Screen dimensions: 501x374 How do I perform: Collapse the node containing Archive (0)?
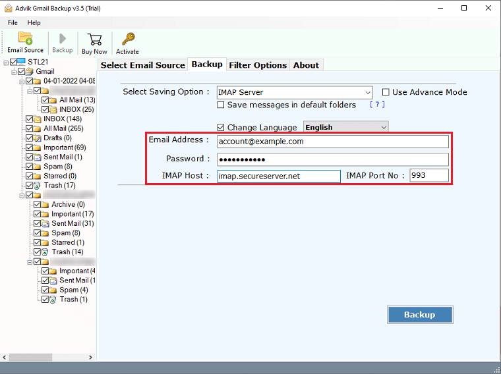click(x=22, y=196)
